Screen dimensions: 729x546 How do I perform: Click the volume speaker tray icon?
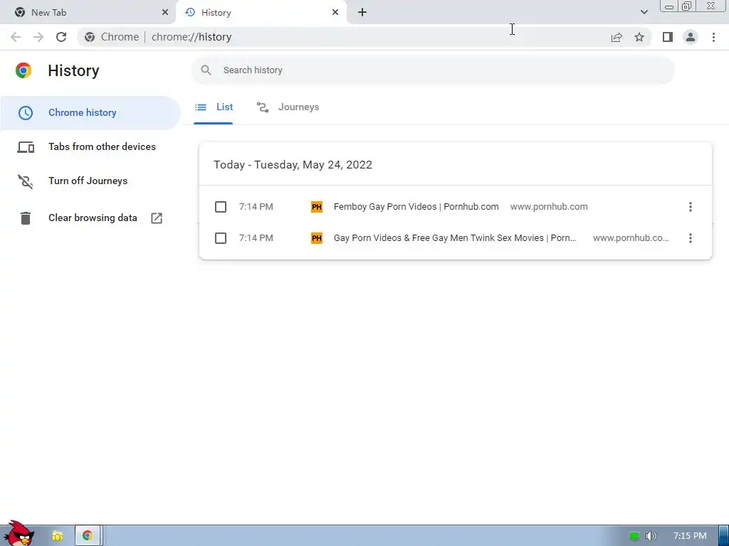coord(651,536)
